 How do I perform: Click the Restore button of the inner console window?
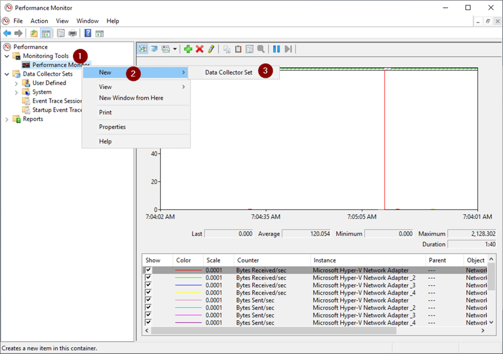point(488,21)
